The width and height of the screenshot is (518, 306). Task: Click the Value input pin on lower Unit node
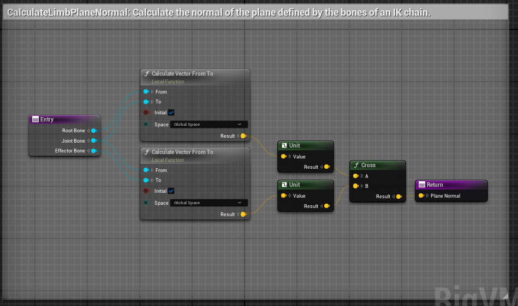point(283,195)
